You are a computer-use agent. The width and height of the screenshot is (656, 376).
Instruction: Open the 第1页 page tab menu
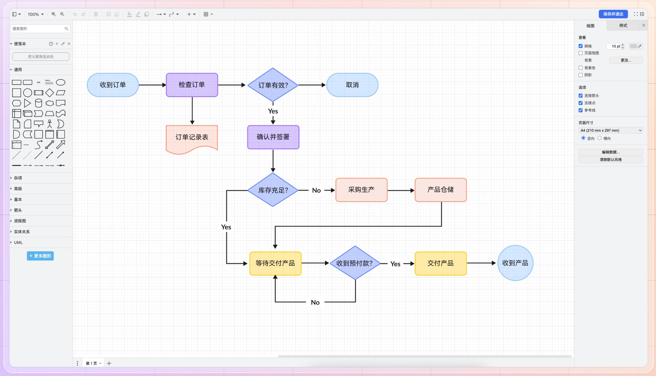tap(93, 363)
